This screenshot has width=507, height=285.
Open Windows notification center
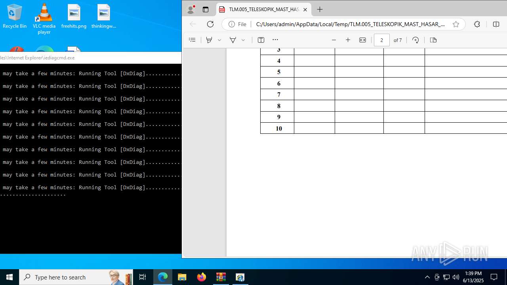(494, 277)
